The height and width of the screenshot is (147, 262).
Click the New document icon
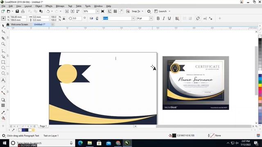(x=3, y=11)
